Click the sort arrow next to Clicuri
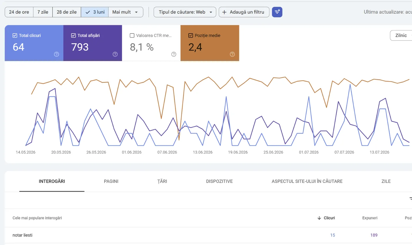The height and width of the screenshot is (245, 412). click(x=319, y=218)
